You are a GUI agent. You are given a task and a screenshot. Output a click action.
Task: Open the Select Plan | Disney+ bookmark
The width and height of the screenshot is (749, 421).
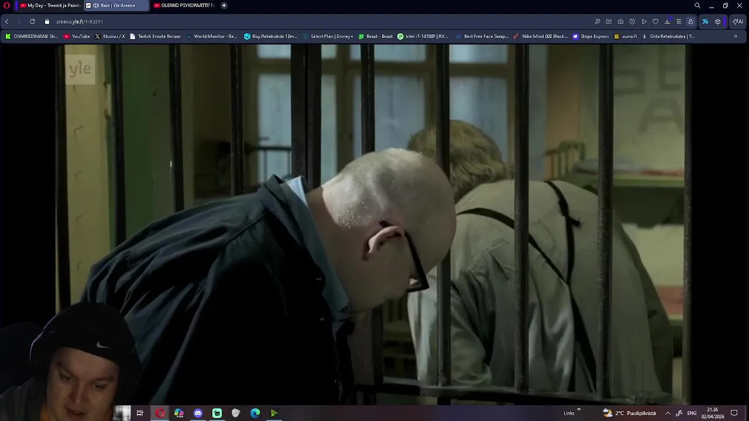[x=328, y=36]
